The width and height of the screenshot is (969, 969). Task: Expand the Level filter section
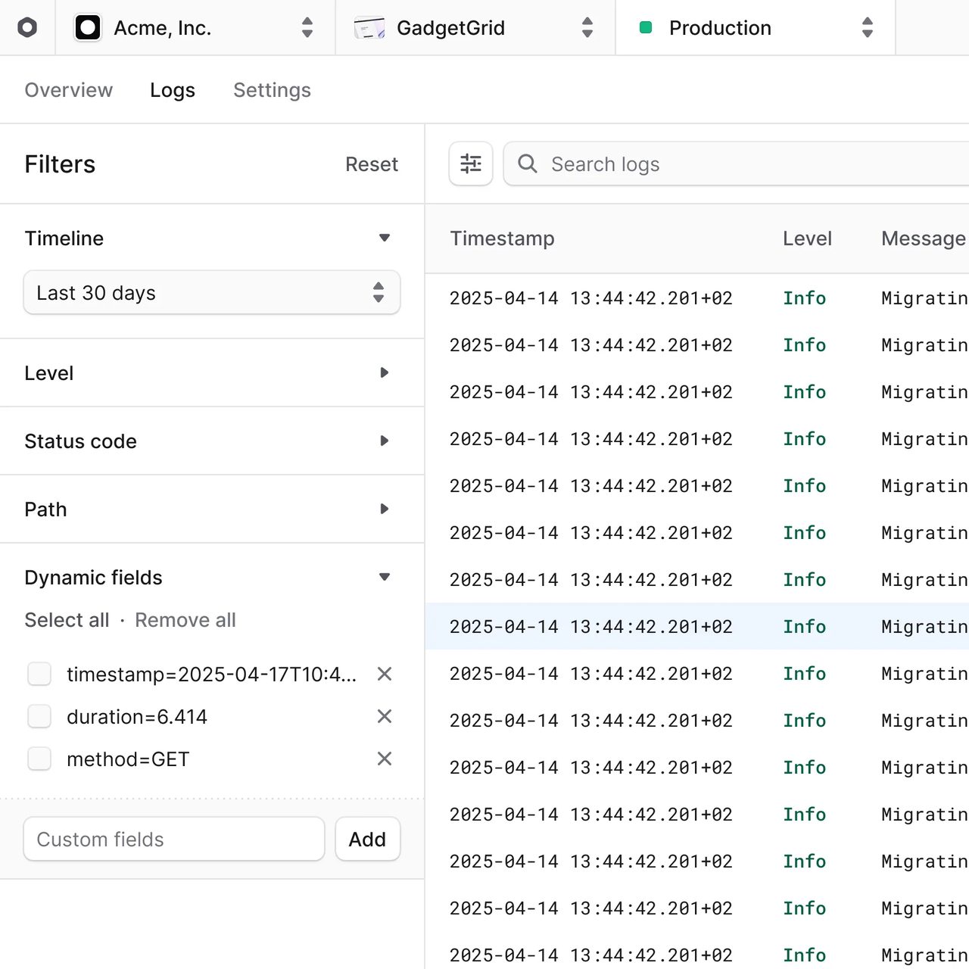point(385,373)
